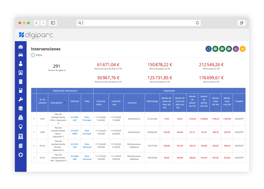
Task: Toggle the browser sidebar panel button
Action: pos(53,23)
